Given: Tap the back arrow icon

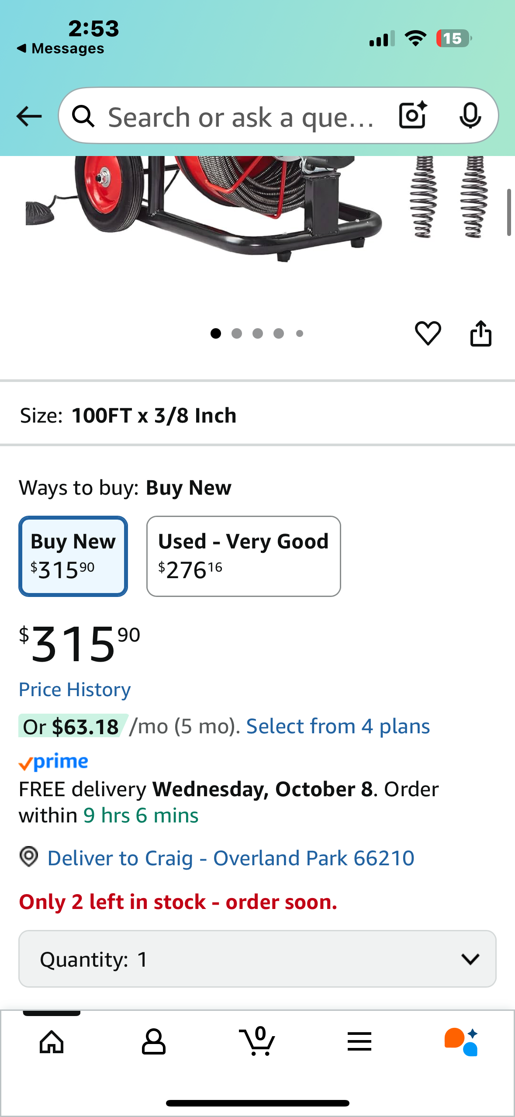Looking at the screenshot, I should click(29, 116).
